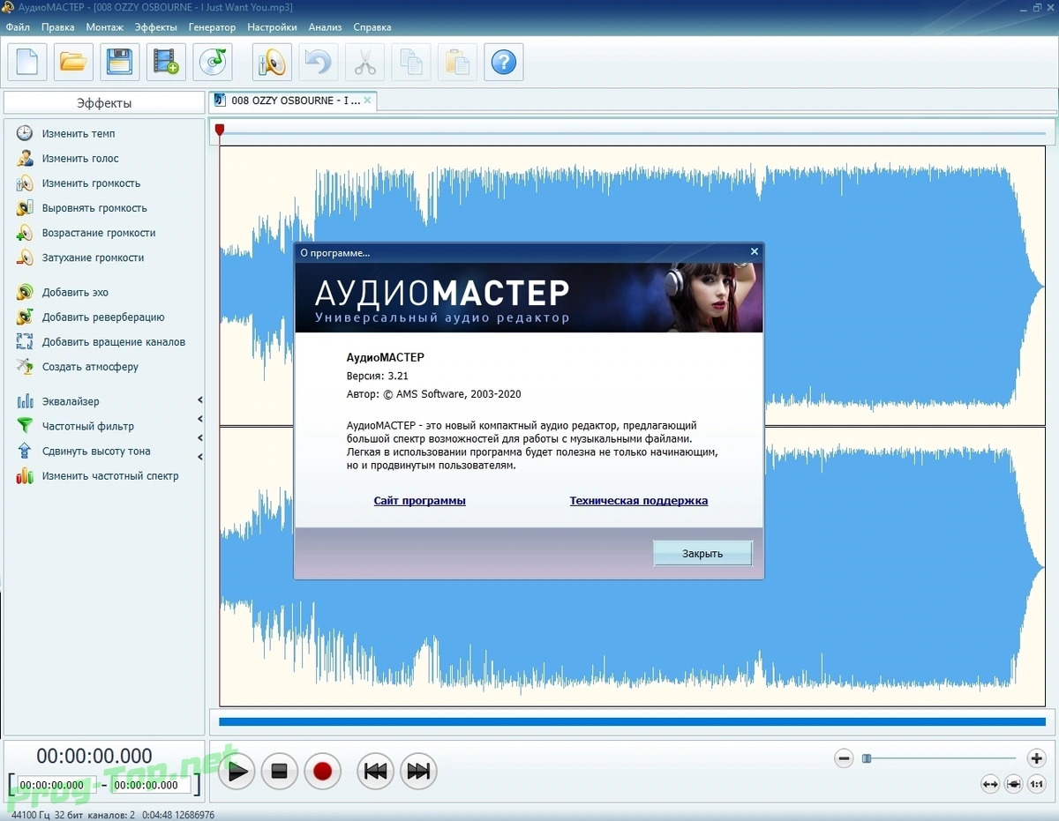Open the Генератор menu
1059x821 pixels.
(212, 27)
